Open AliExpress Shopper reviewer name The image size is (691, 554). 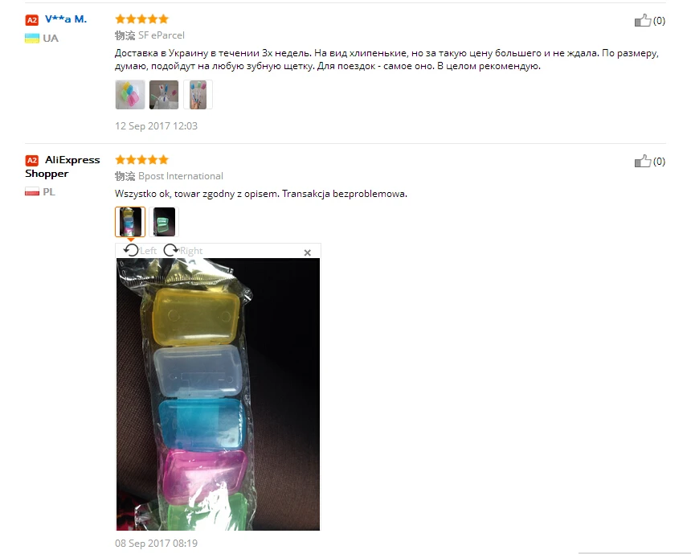click(63, 166)
